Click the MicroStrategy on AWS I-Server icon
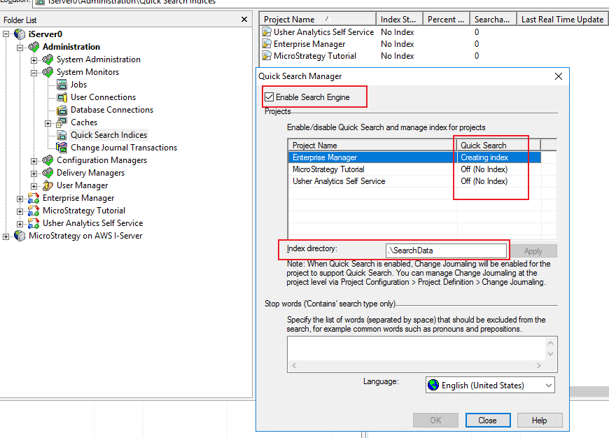The height and width of the screenshot is (438, 609). [20, 236]
